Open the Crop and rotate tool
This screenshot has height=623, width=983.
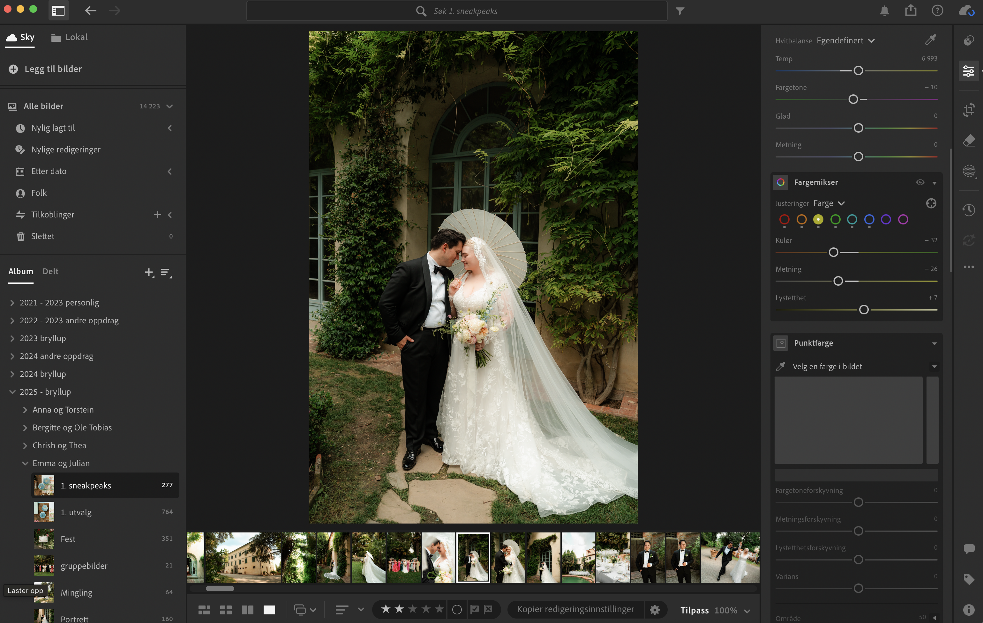[x=968, y=110]
